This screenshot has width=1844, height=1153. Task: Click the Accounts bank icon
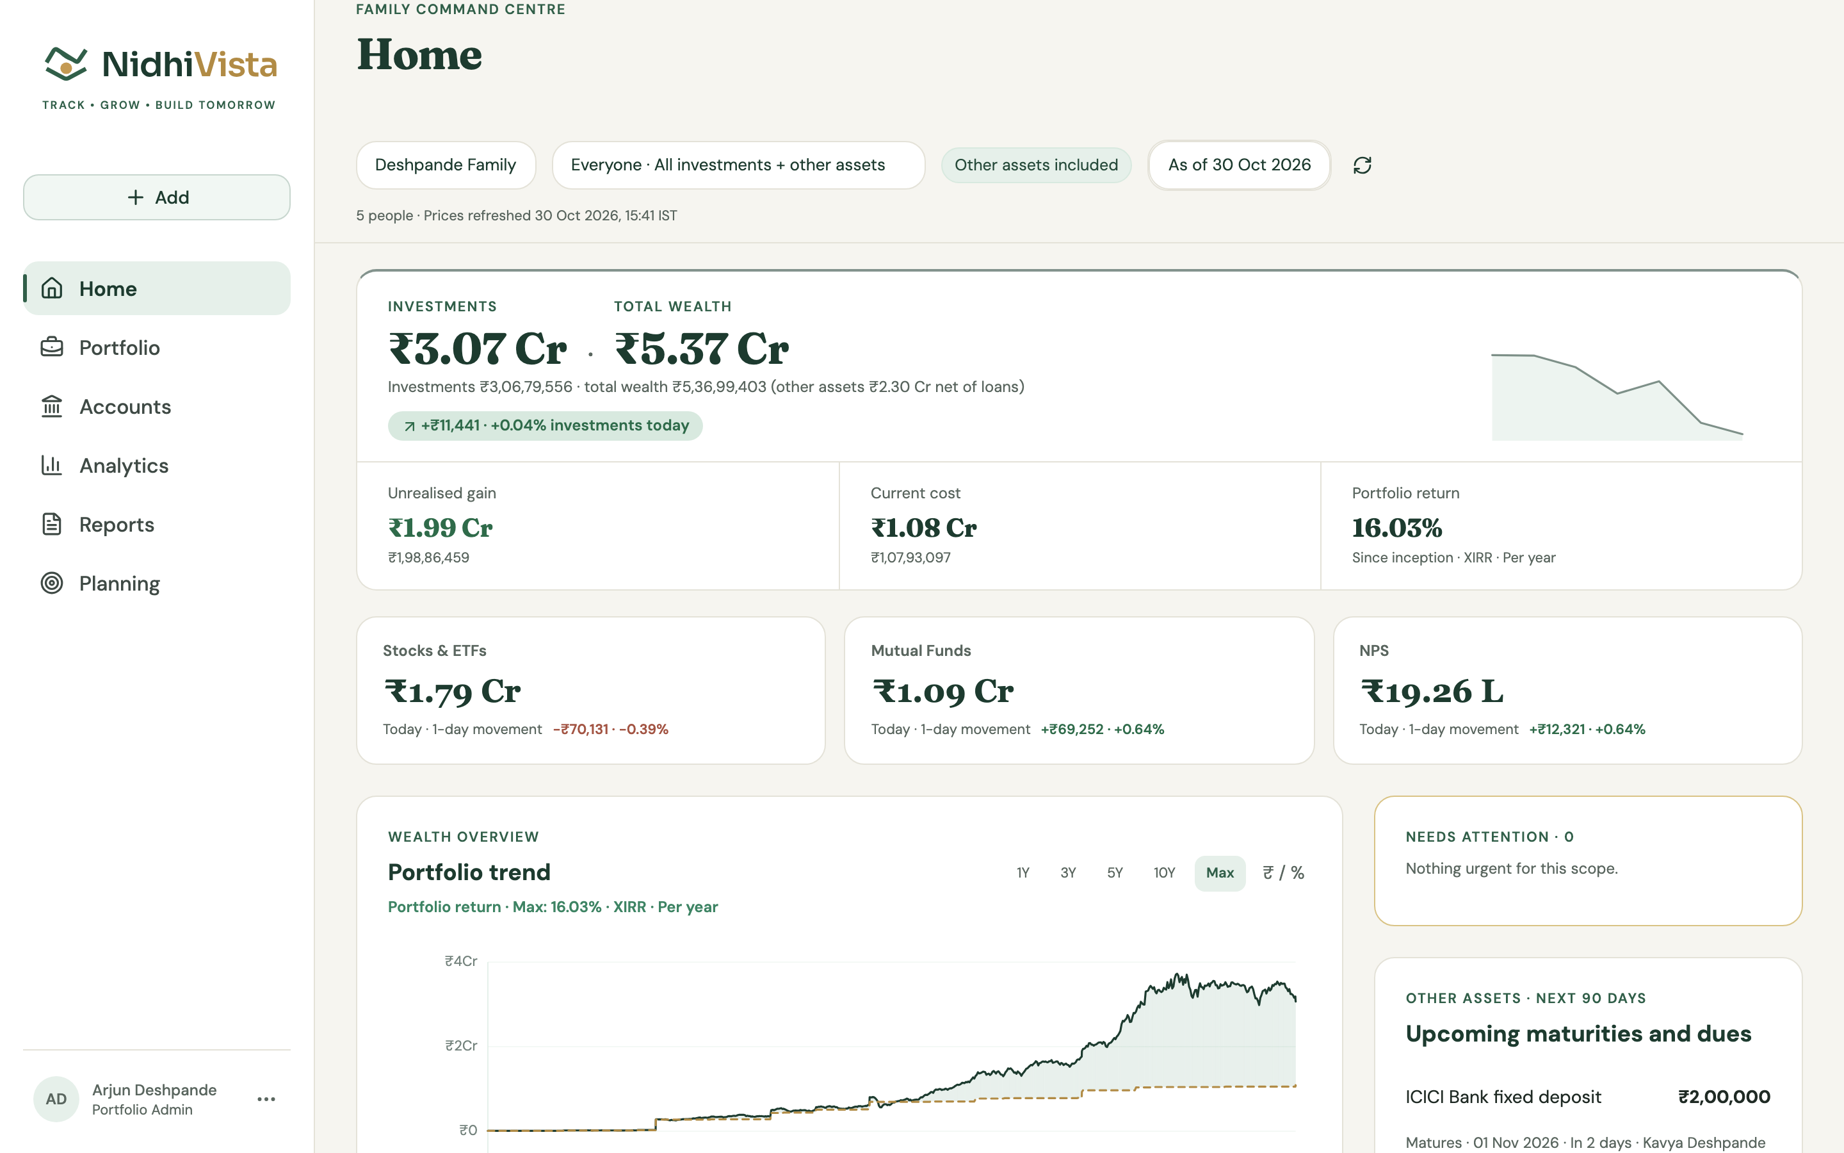pos(52,405)
